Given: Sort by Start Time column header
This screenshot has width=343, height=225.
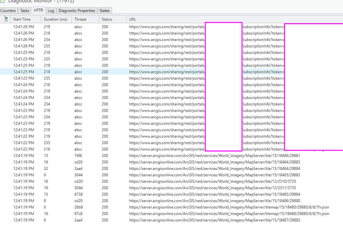Looking at the screenshot, I should coord(26,19).
